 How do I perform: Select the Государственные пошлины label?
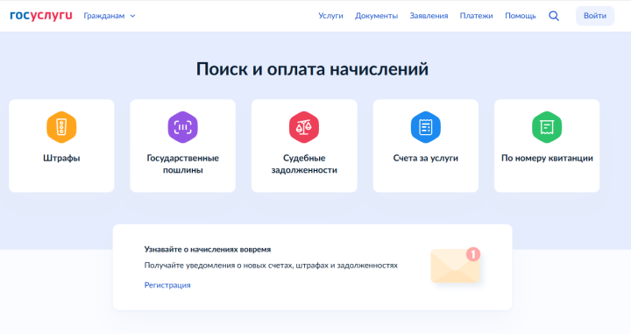click(x=182, y=164)
